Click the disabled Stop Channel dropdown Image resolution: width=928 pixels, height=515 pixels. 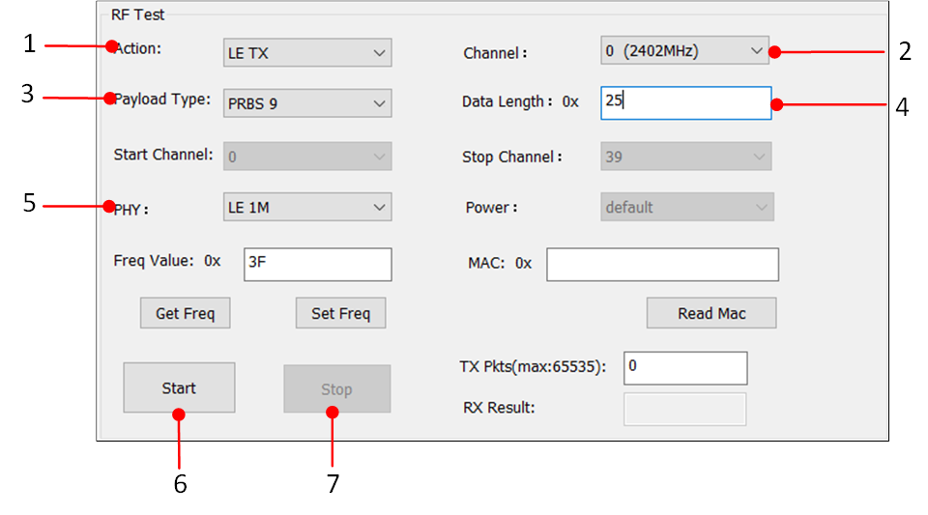click(685, 156)
